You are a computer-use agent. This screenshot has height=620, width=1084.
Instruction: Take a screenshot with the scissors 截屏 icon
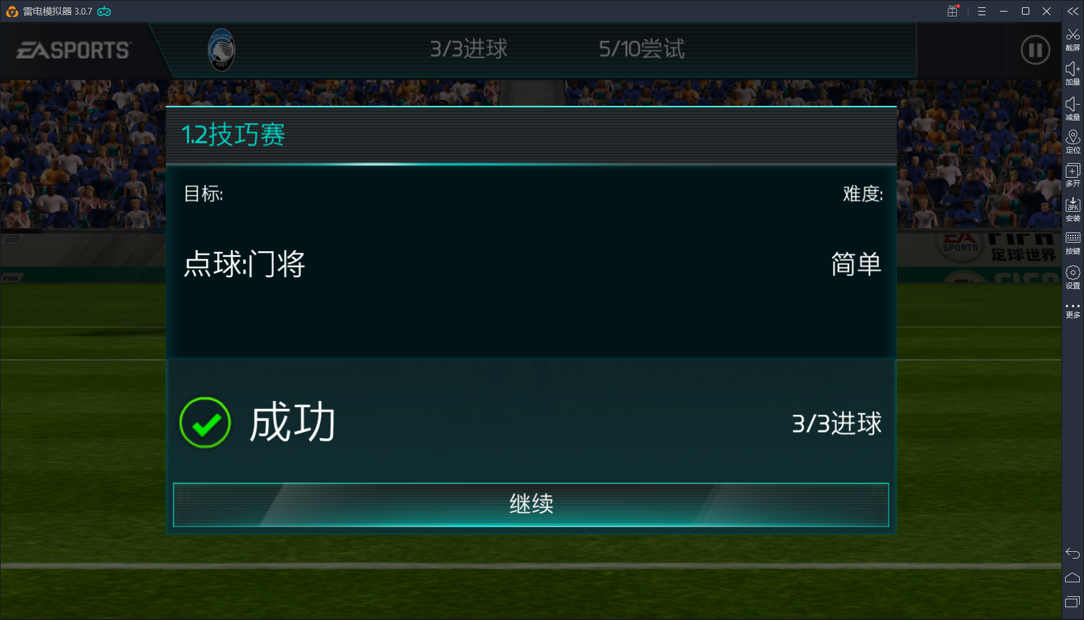(x=1073, y=40)
